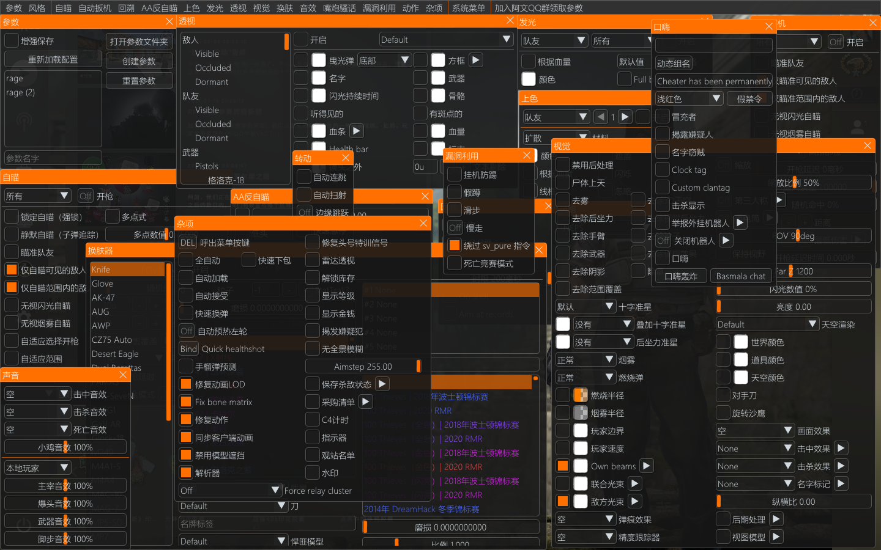Tick the Clock tag checkbox
881x550 pixels.
(x=662, y=170)
